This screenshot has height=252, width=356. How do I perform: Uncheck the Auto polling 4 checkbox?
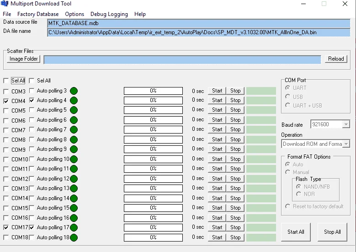[x=32, y=100]
